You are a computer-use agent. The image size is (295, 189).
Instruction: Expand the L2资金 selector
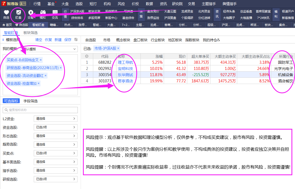pyautogui.click(x=56, y=119)
